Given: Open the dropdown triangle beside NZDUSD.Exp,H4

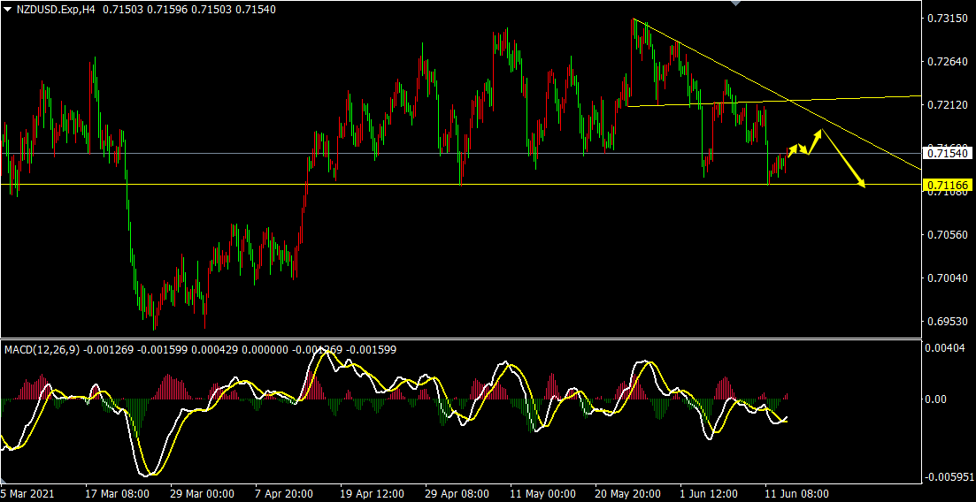Looking at the screenshot, I should click(8, 8).
